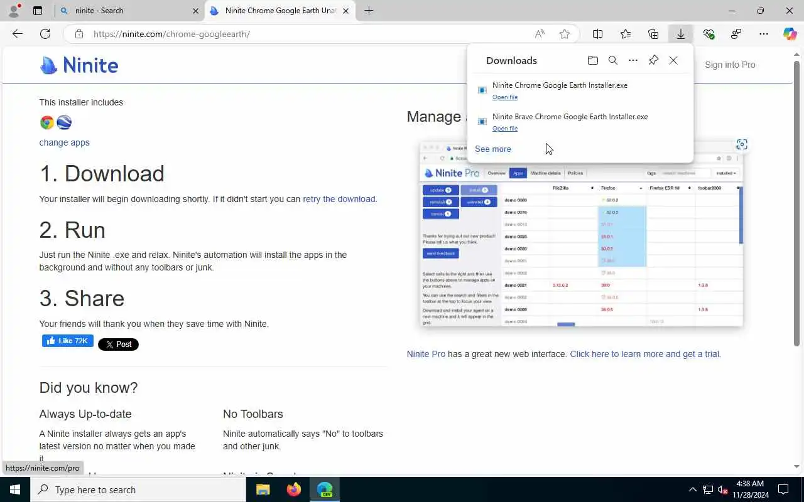Toggle Downloads toolbar button

click(x=681, y=34)
